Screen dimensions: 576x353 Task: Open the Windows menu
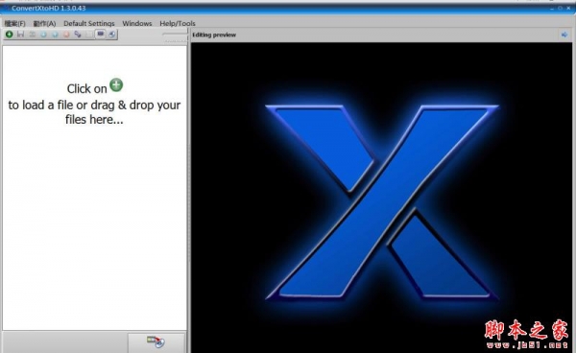(x=137, y=23)
